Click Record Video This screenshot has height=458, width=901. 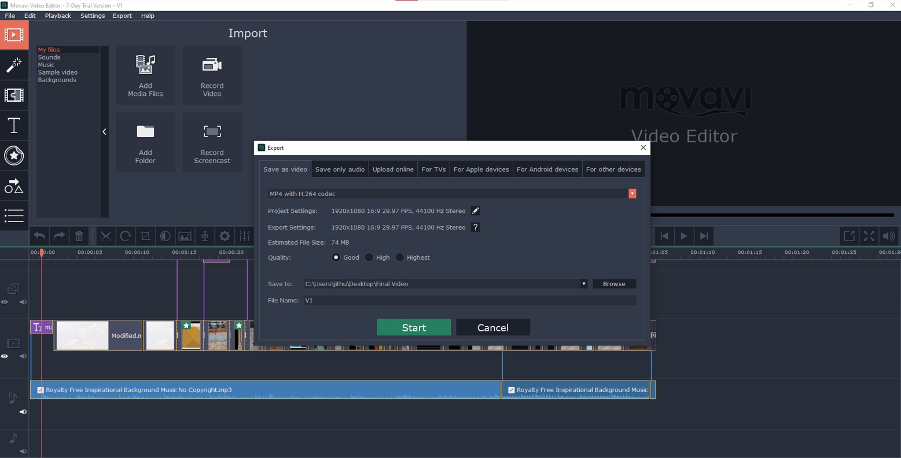pos(212,76)
